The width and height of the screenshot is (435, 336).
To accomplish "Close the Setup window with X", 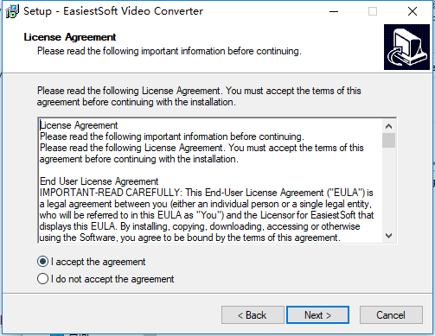I will point(413,11).
